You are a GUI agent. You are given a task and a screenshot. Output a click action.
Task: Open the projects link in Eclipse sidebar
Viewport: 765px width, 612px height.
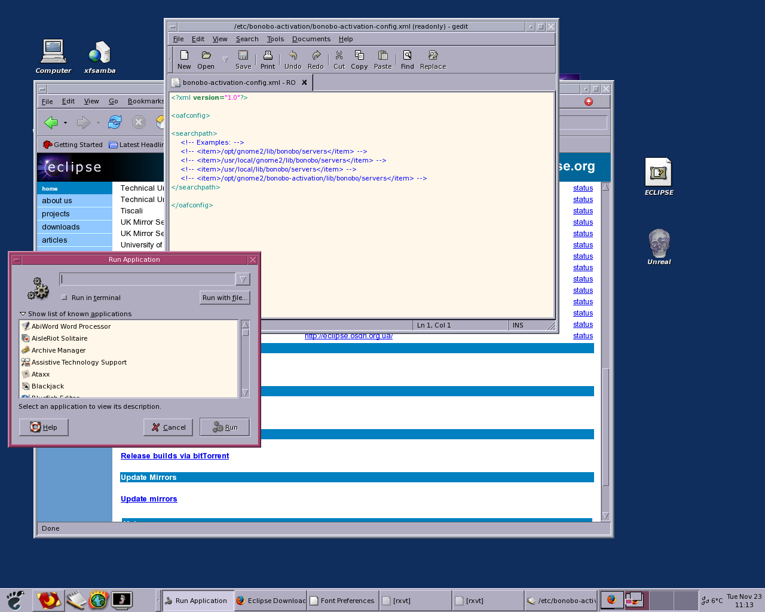pos(56,214)
